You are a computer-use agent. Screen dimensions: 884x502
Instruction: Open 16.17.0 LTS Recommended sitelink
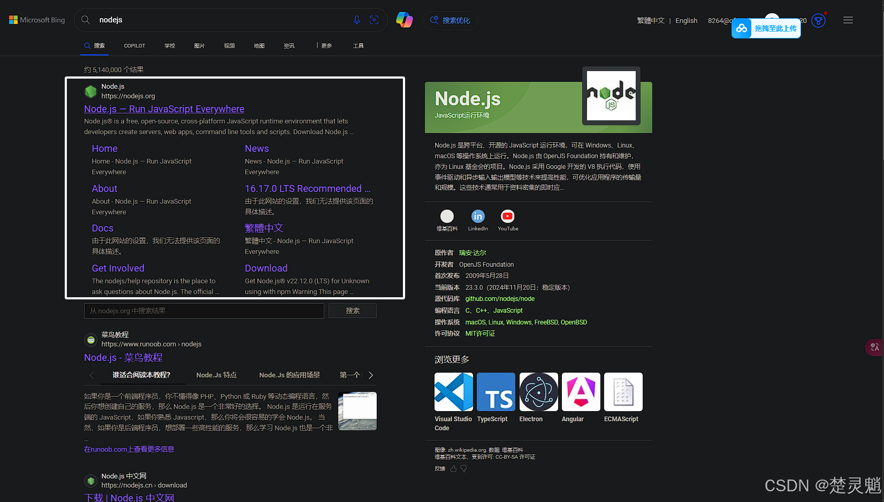pyautogui.click(x=308, y=189)
